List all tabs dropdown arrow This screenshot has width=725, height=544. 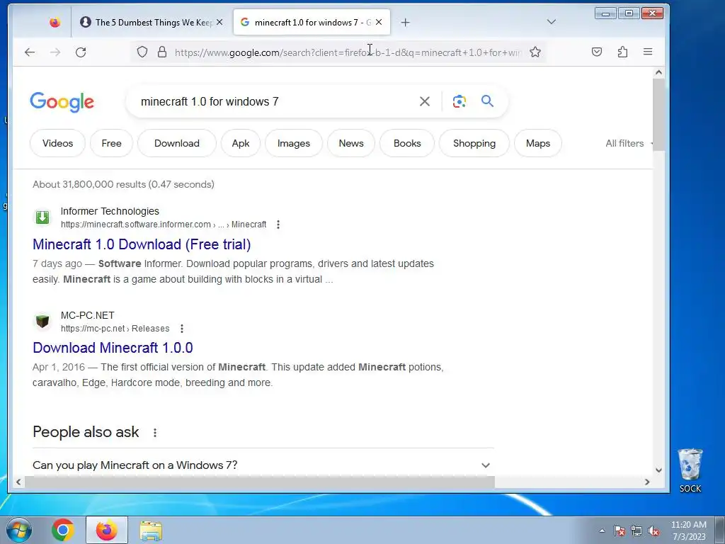551,22
